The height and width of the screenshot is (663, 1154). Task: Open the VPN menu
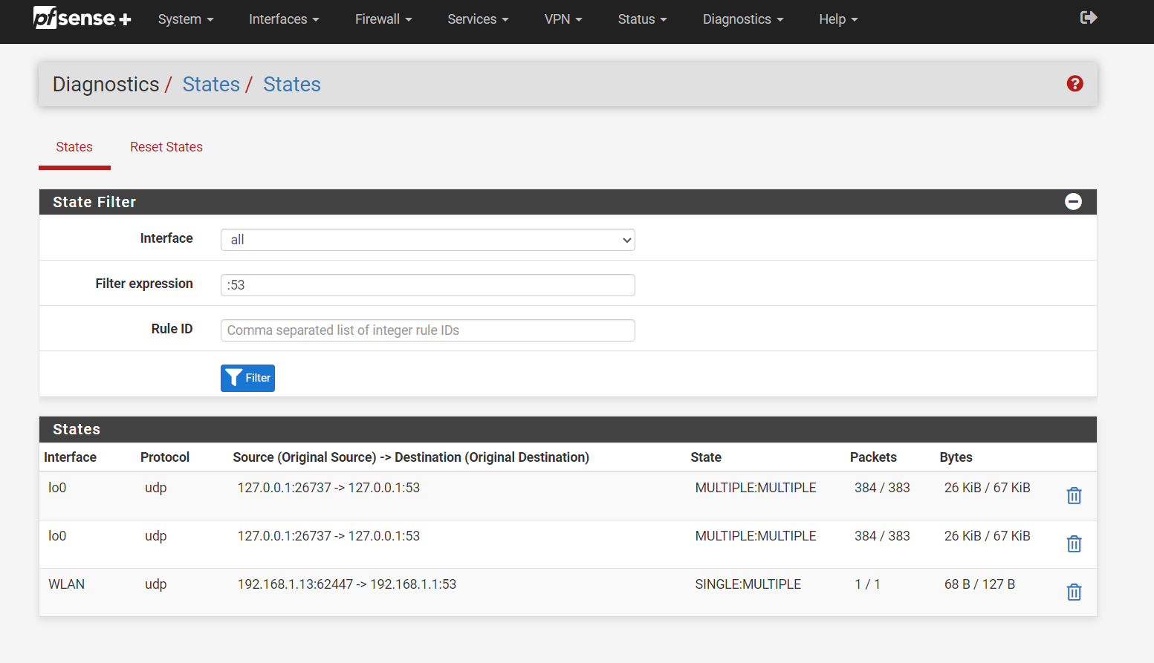click(x=563, y=19)
